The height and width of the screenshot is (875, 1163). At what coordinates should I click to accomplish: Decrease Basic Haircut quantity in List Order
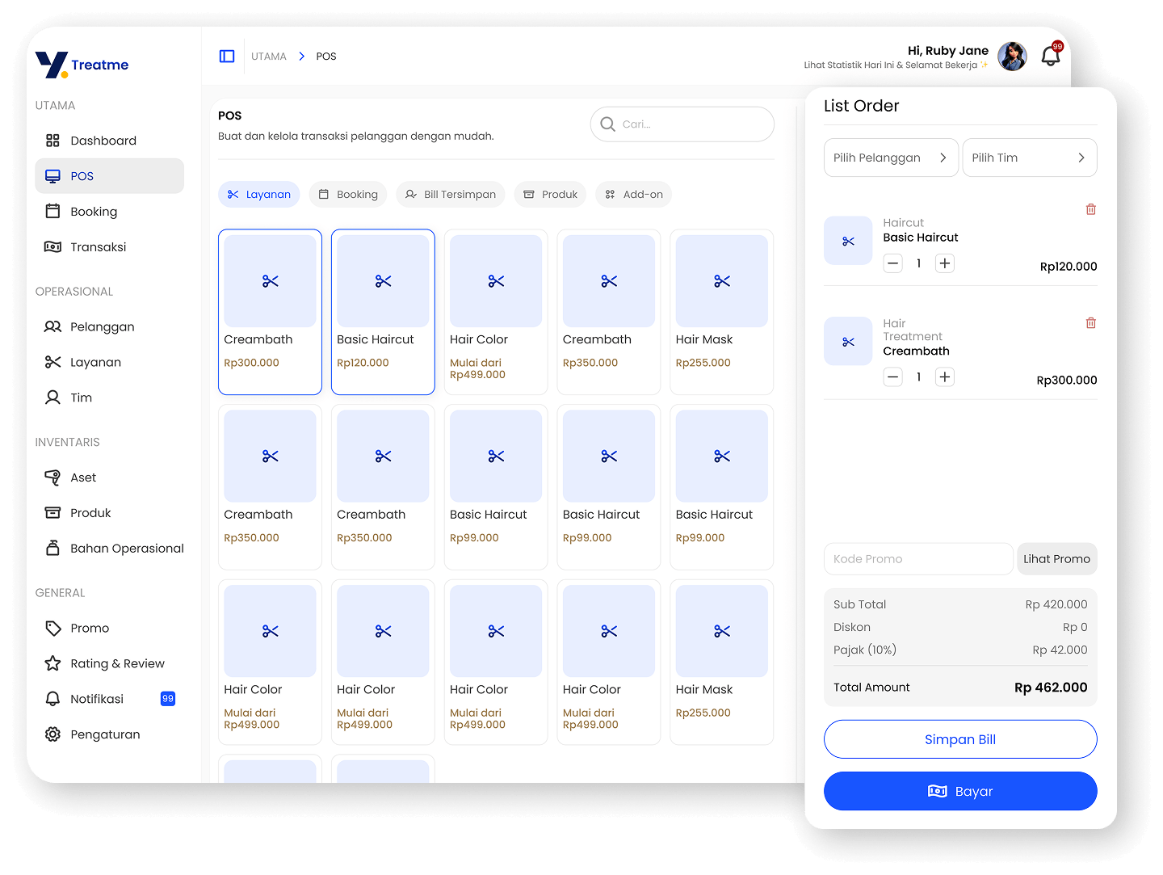tap(892, 263)
